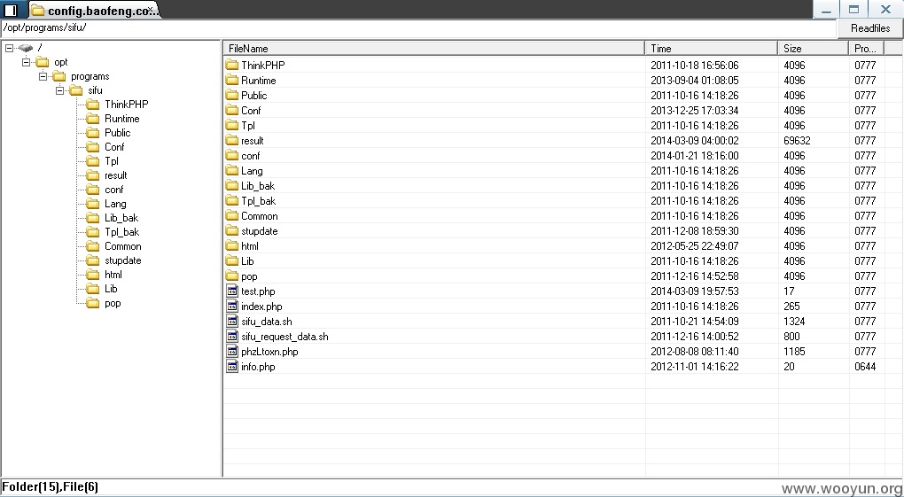Sort by the Size column header

point(813,49)
